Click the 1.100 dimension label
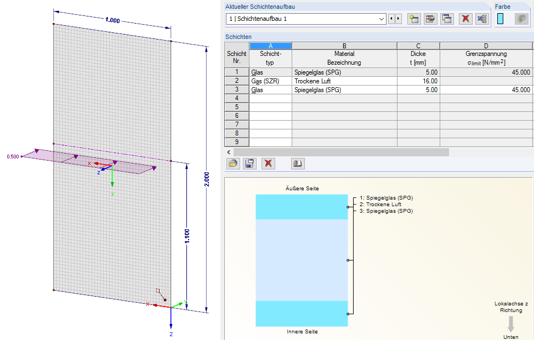The width and height of the screenshot is (534, 340). [x=187, y=236]
